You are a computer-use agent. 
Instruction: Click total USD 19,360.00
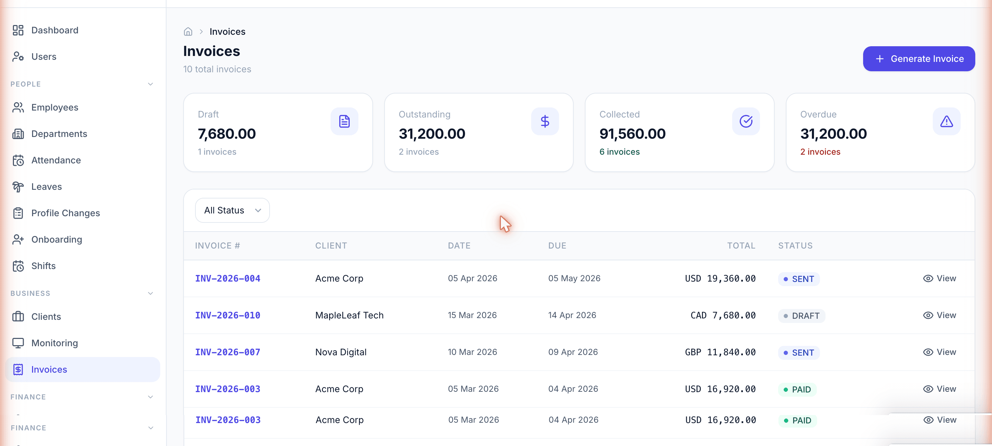coord(720,278)
